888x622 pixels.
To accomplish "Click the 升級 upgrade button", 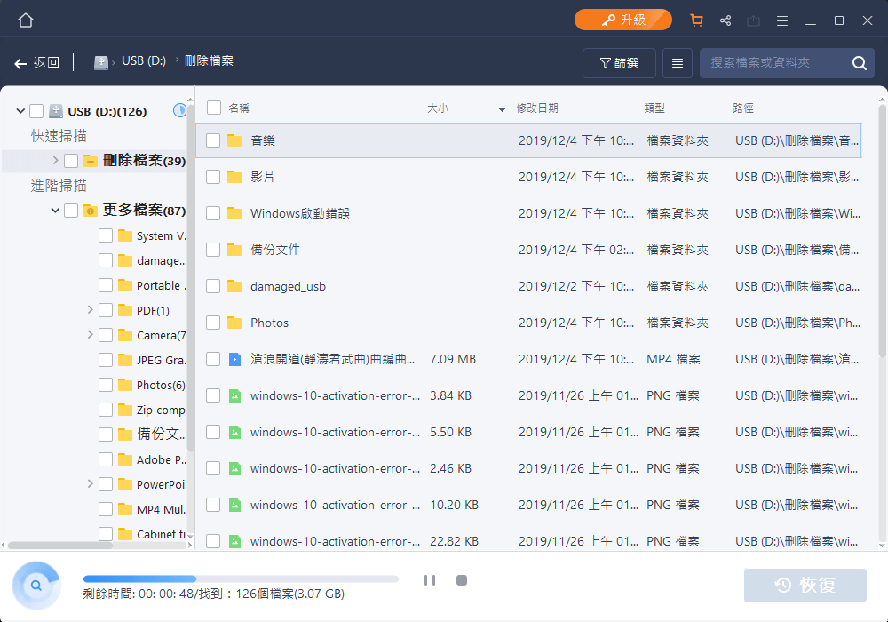I will coord(622,20).
